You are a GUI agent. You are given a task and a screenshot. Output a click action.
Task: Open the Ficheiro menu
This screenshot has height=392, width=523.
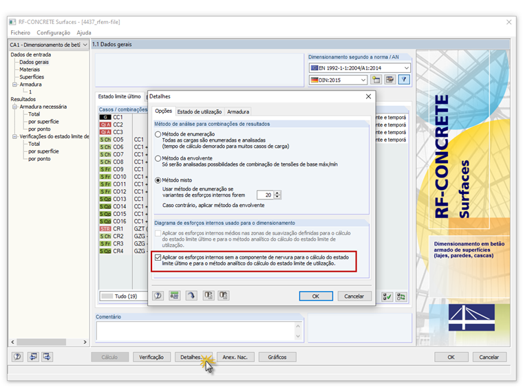(x=21, y=33)
